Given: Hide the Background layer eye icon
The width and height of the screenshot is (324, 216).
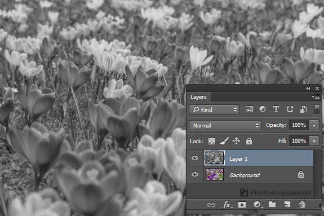Looking at the screenshot, I should coord(194,174).
